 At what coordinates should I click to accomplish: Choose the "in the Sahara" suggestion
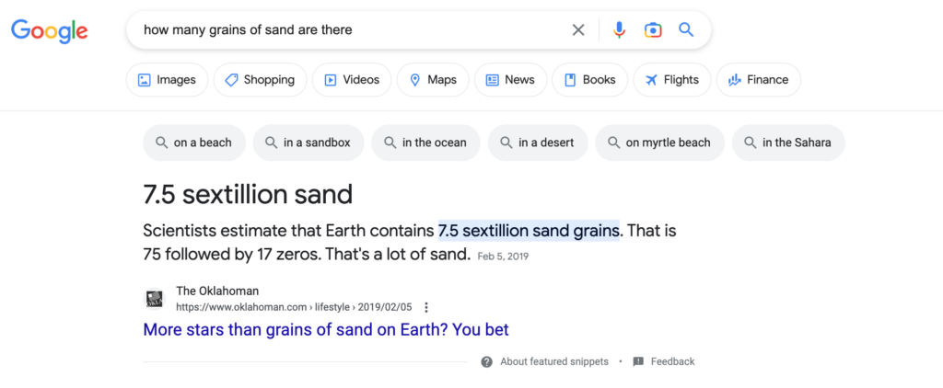(787, 143)
